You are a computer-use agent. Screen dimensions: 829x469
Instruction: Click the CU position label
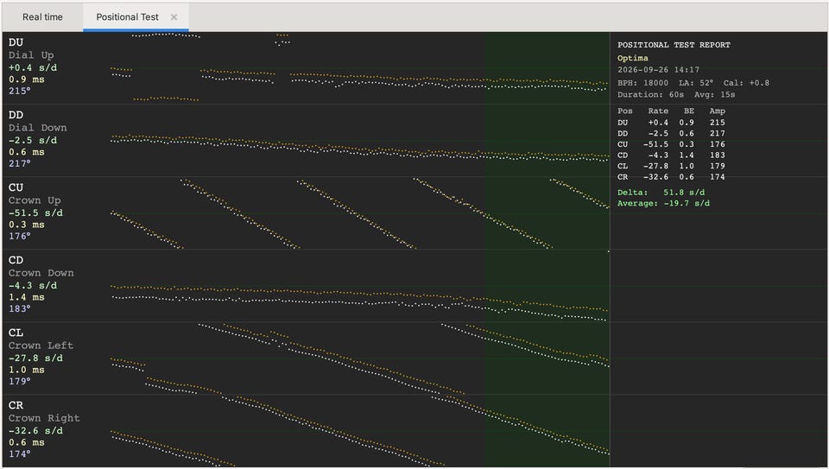16,187
